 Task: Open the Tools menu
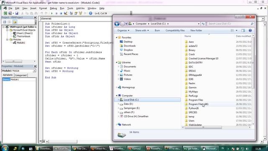click(x=70, y=8)
